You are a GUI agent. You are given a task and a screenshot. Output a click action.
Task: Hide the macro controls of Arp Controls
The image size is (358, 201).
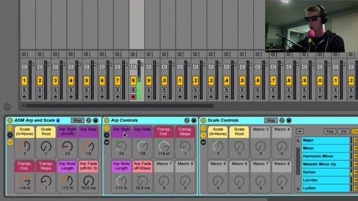point(107,128)
